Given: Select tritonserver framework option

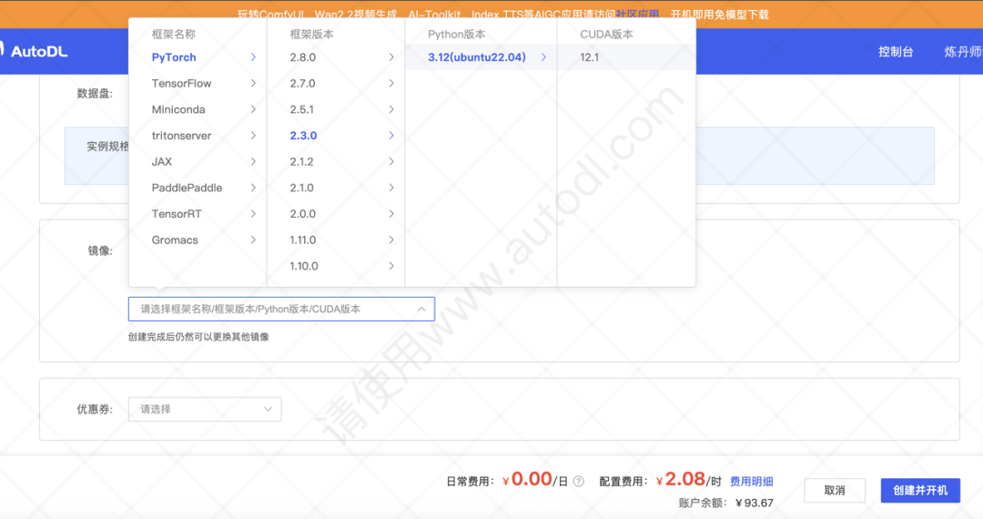Looking at the screenshot, I should (x=181, y=136).
